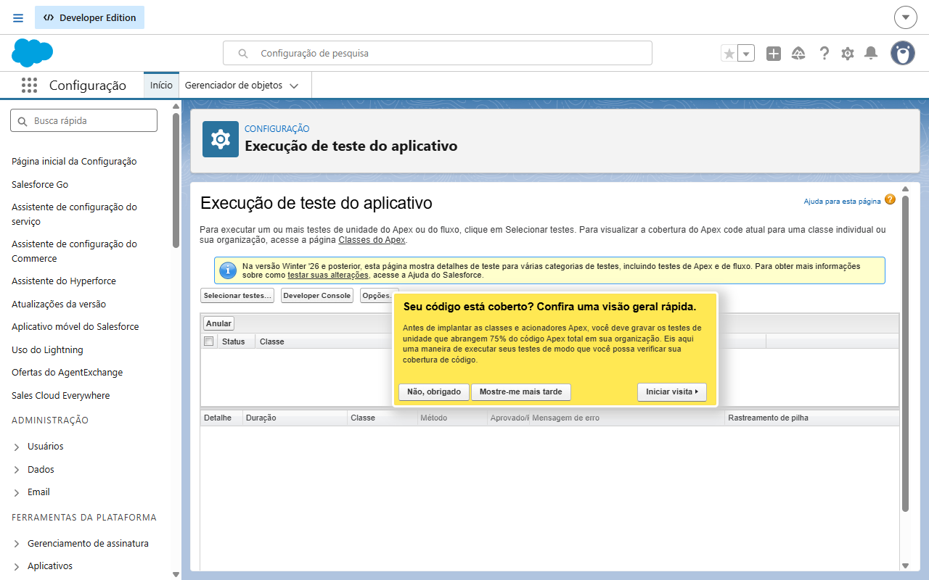
Task: Click the Salesforce cloud logo
Action: [x=33, y=53]
